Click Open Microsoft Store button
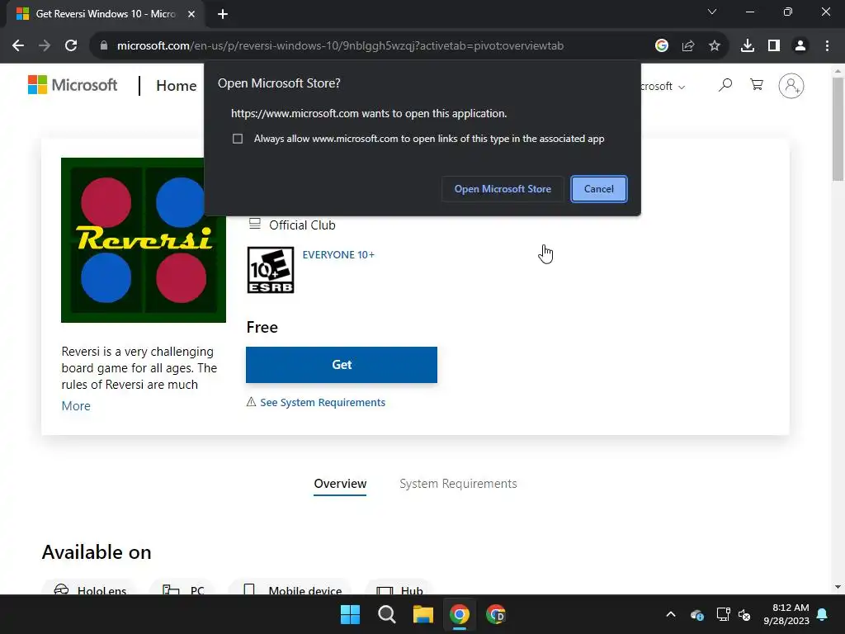This screenshot has height=634, width=845. (x=503, y=189)
